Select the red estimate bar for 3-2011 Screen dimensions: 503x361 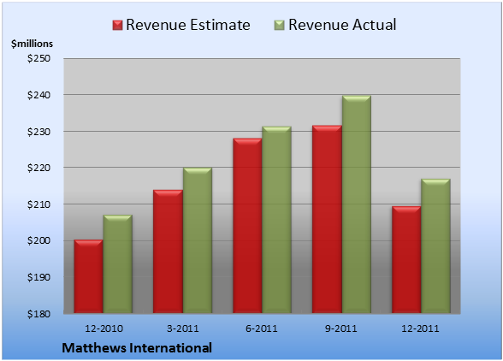(x=168, y=252)
